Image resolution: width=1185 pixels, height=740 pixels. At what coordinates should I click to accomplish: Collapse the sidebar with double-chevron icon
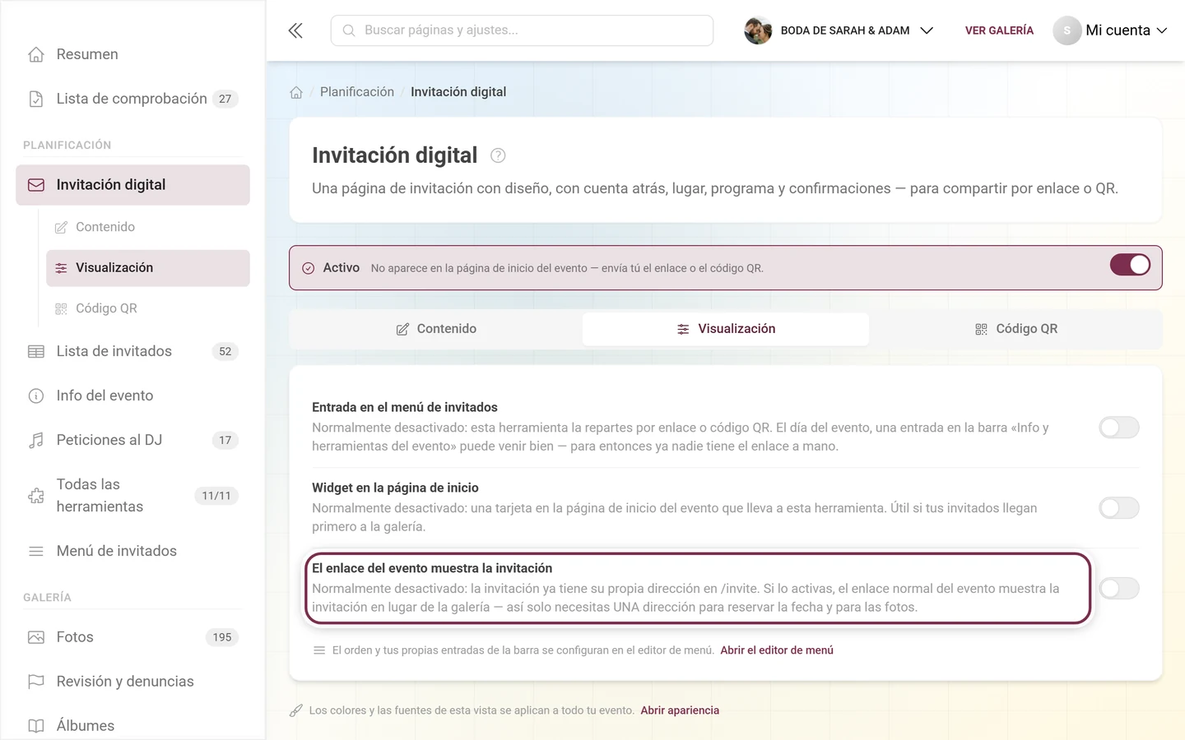click(295, 30)
